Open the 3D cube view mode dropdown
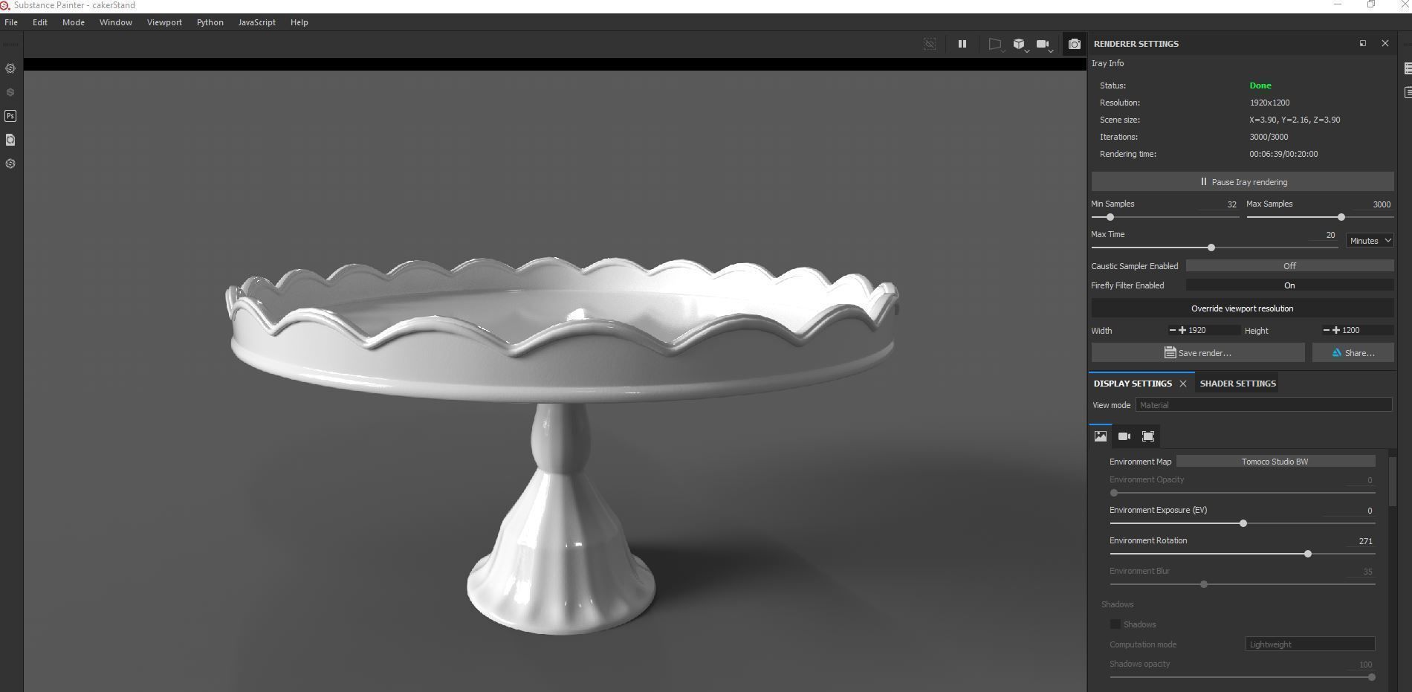Image resolution: width=1412 pixels, height=692 pixels. pyautogui.click(x=1020, y=45)
